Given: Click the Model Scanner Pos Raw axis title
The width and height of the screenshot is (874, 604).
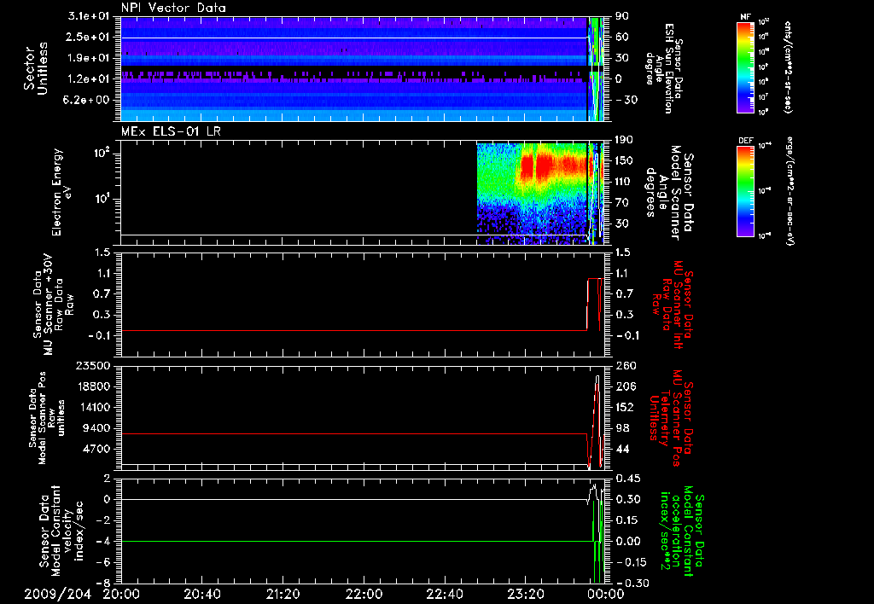Looking at the screenshot, I should 48,418.
